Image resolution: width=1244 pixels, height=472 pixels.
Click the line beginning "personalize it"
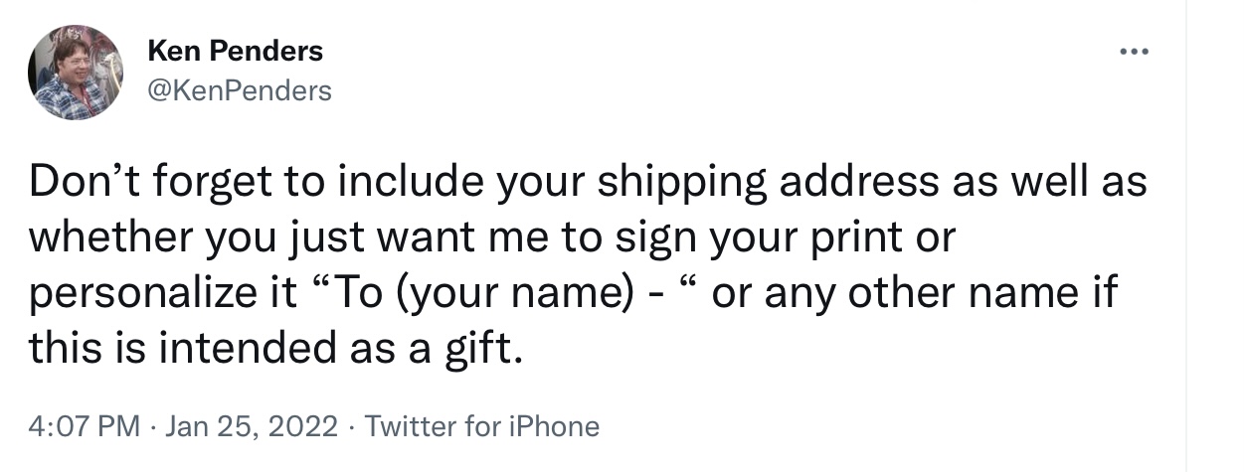(575, 295)
